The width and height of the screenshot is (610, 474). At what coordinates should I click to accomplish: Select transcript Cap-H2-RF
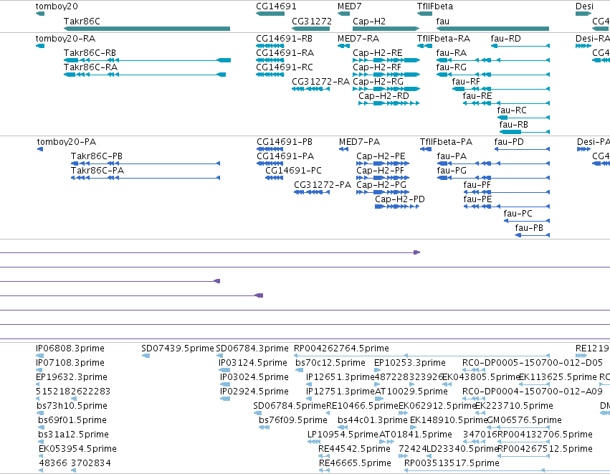pyautogui.click(x=386, y=75)
